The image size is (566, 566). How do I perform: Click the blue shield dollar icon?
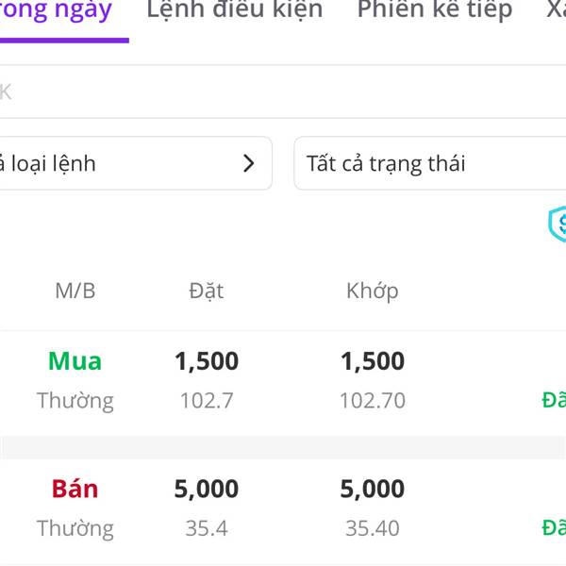point(558,224)
